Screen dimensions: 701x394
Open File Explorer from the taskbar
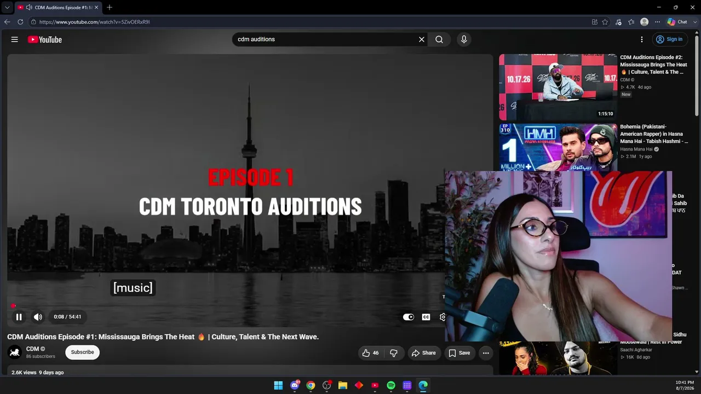pyautogui.click(x=343, y=385)
